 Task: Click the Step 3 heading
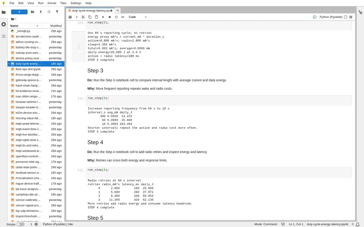click(95, 71)
